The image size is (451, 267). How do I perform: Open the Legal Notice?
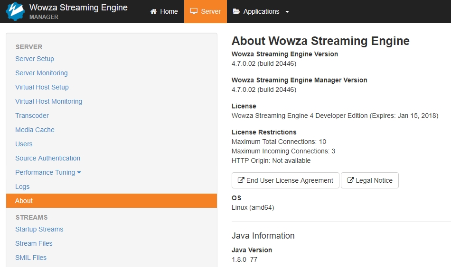(x=370, y=180)
